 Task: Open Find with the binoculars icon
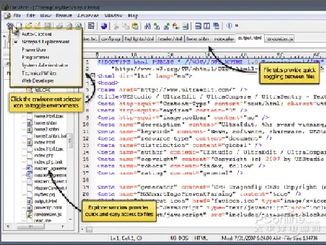click(147, 26)
